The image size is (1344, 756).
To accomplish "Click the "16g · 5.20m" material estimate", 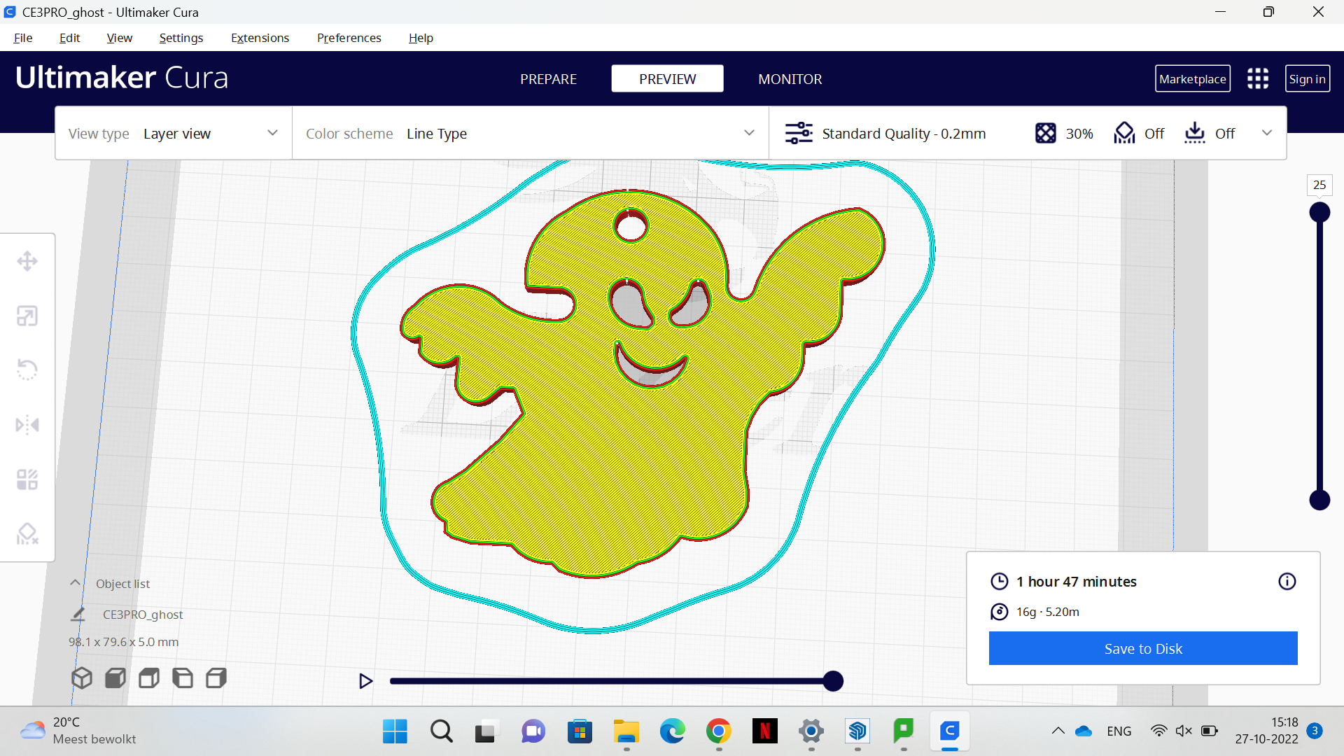I will click(x=1047, y=612).
